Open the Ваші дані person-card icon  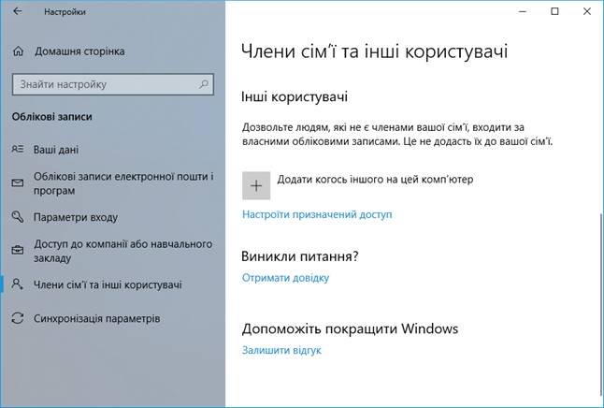[x=18, y=149]
